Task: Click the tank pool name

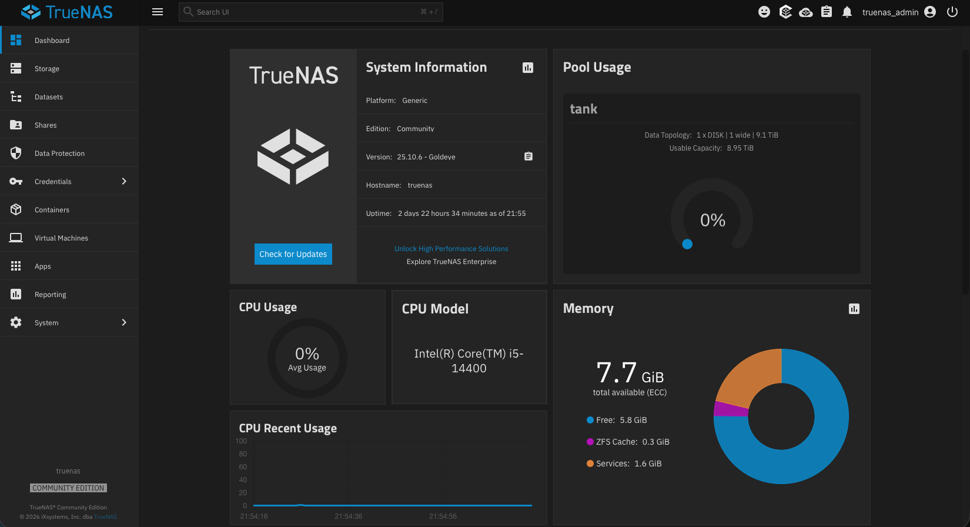Action: [584, 109]
